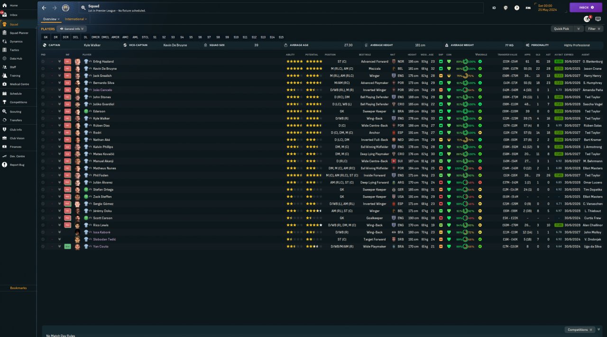Click the FM menu icon
Screen dimensions: 607x337
(528, 8)
